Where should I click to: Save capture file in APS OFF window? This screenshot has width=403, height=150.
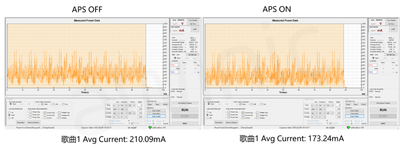[x=157, y=104]
